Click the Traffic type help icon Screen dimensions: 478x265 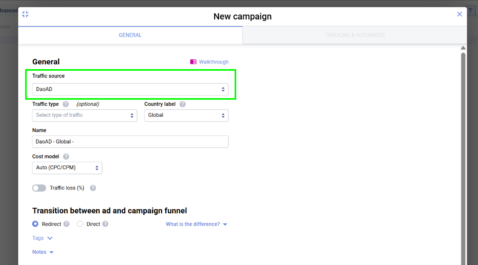coord(66,104)
